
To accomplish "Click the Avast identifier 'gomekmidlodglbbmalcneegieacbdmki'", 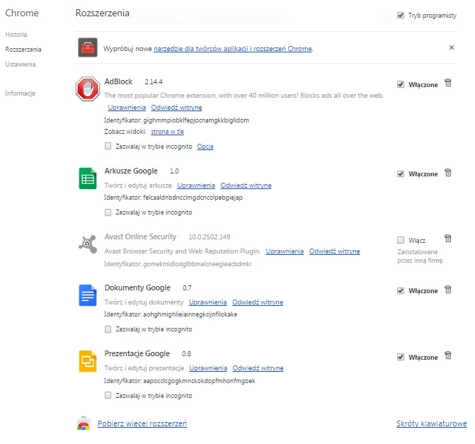I will click(x=198, y=264).
